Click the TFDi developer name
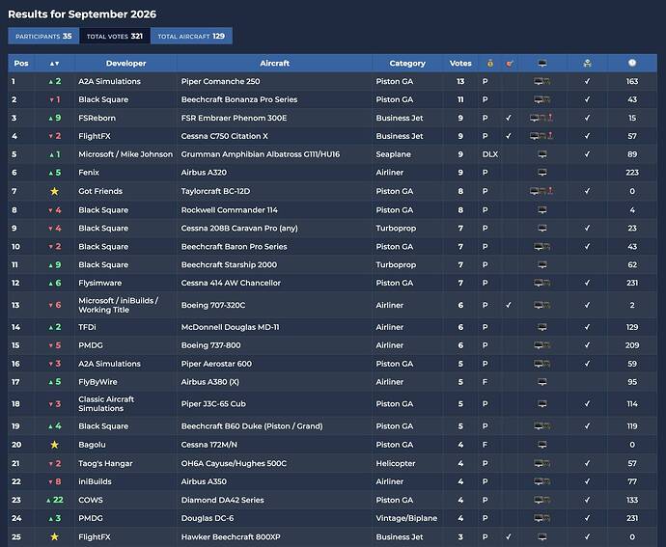The width and height of the screenshot is (666, 547). (87, 327)
